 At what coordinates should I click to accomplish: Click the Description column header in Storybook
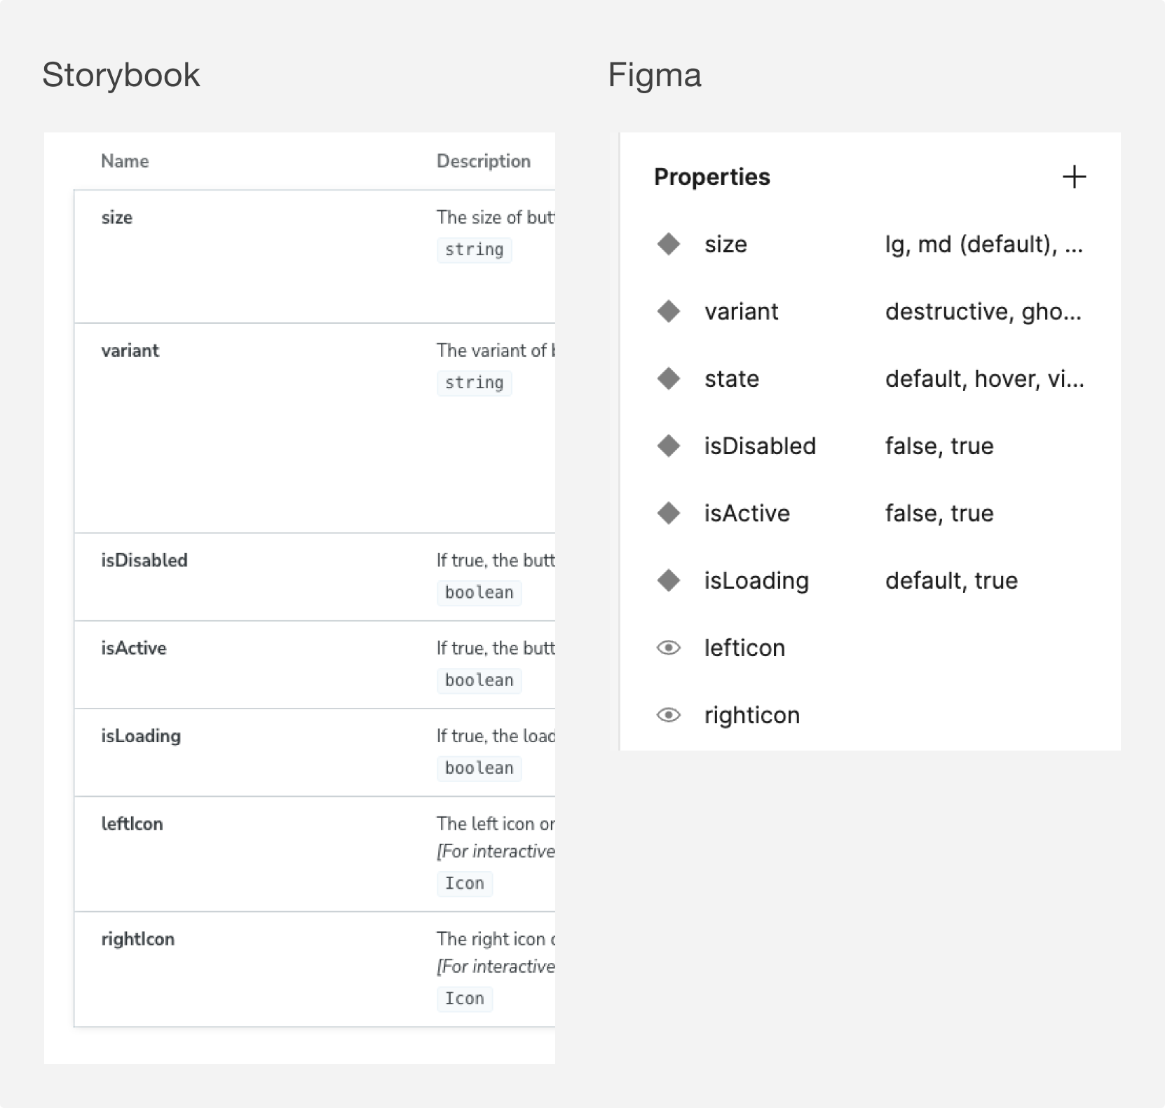[x=484, y=161]
